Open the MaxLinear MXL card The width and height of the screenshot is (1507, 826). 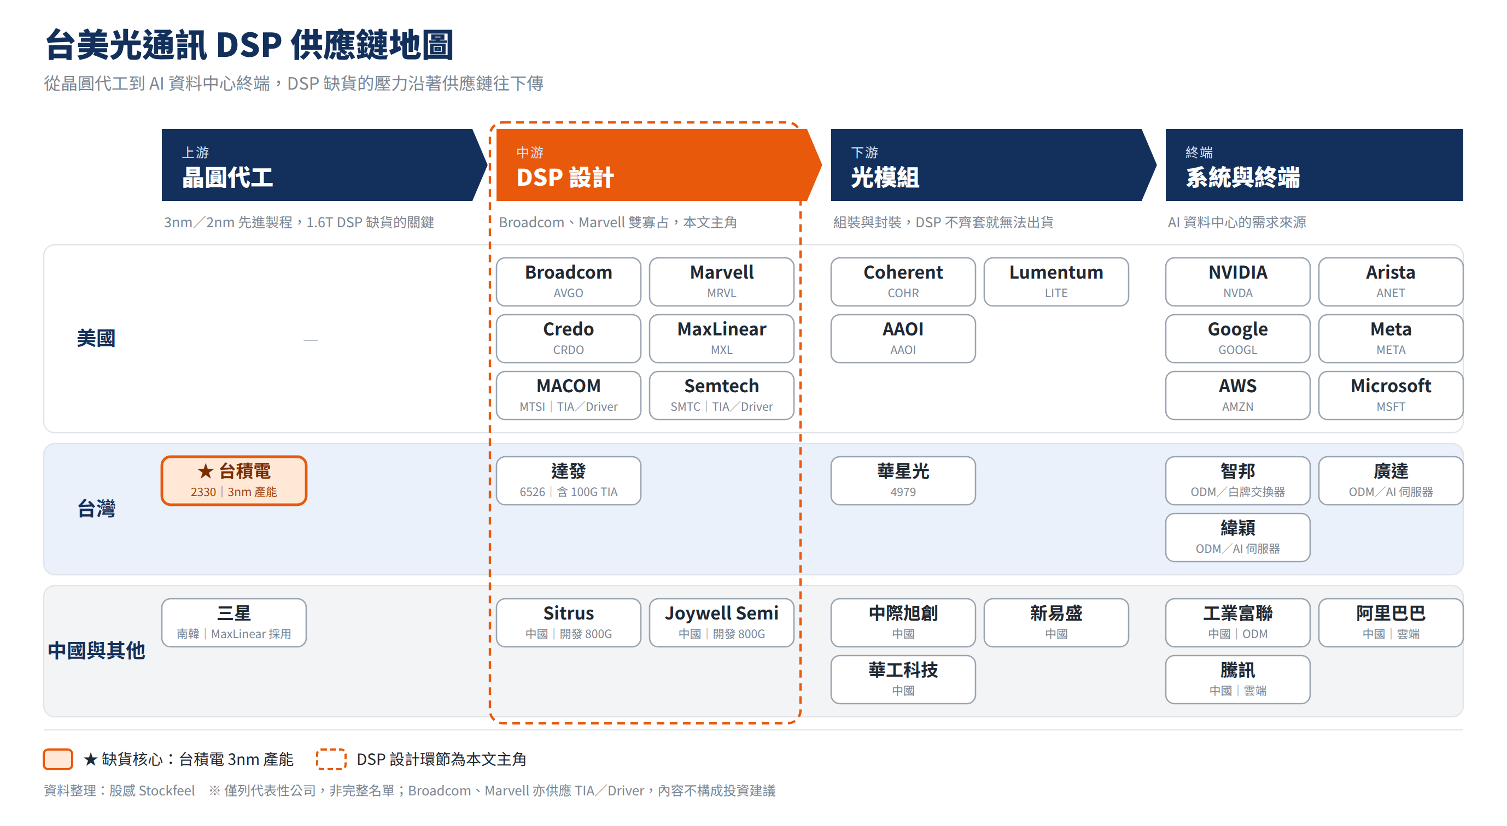coord(721,339)
